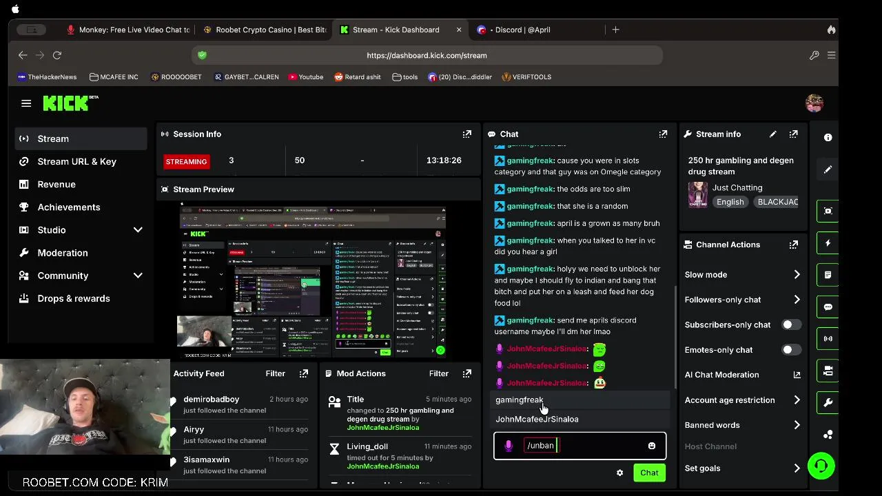Open VERIFTOOLS bookmark
This screenshot has height=496, width=882.
pos(526,77)
